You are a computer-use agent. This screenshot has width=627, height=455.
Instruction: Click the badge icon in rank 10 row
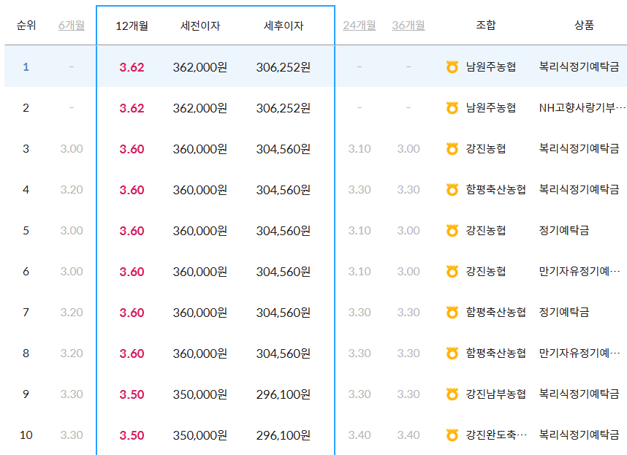[452, 435]
